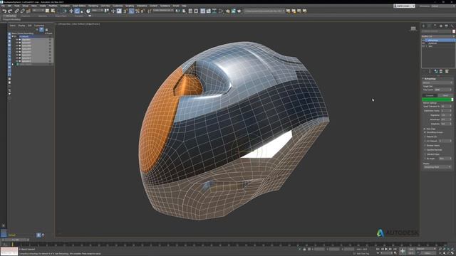456x256 pixels.
Task: Enable the Boolean seams checkbox
Action: coord(425,145)
